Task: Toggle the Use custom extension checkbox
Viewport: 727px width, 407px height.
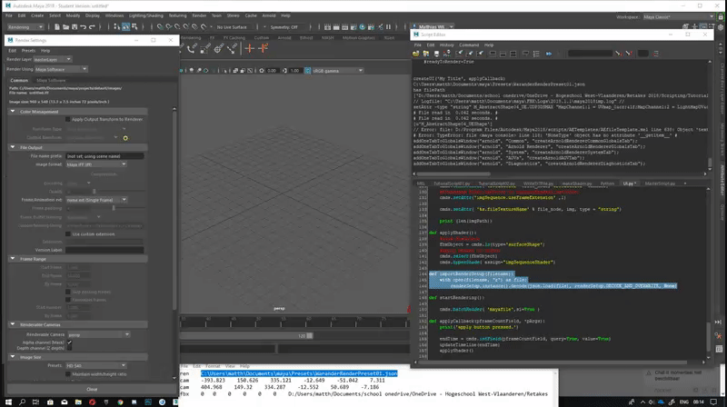Action: pos(69,233)
